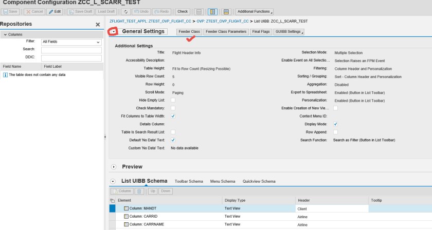Screen dimensions: 432x230
Task: Open the Additional Functions menu
Action: pyautogui.click(x=255, y=12)
